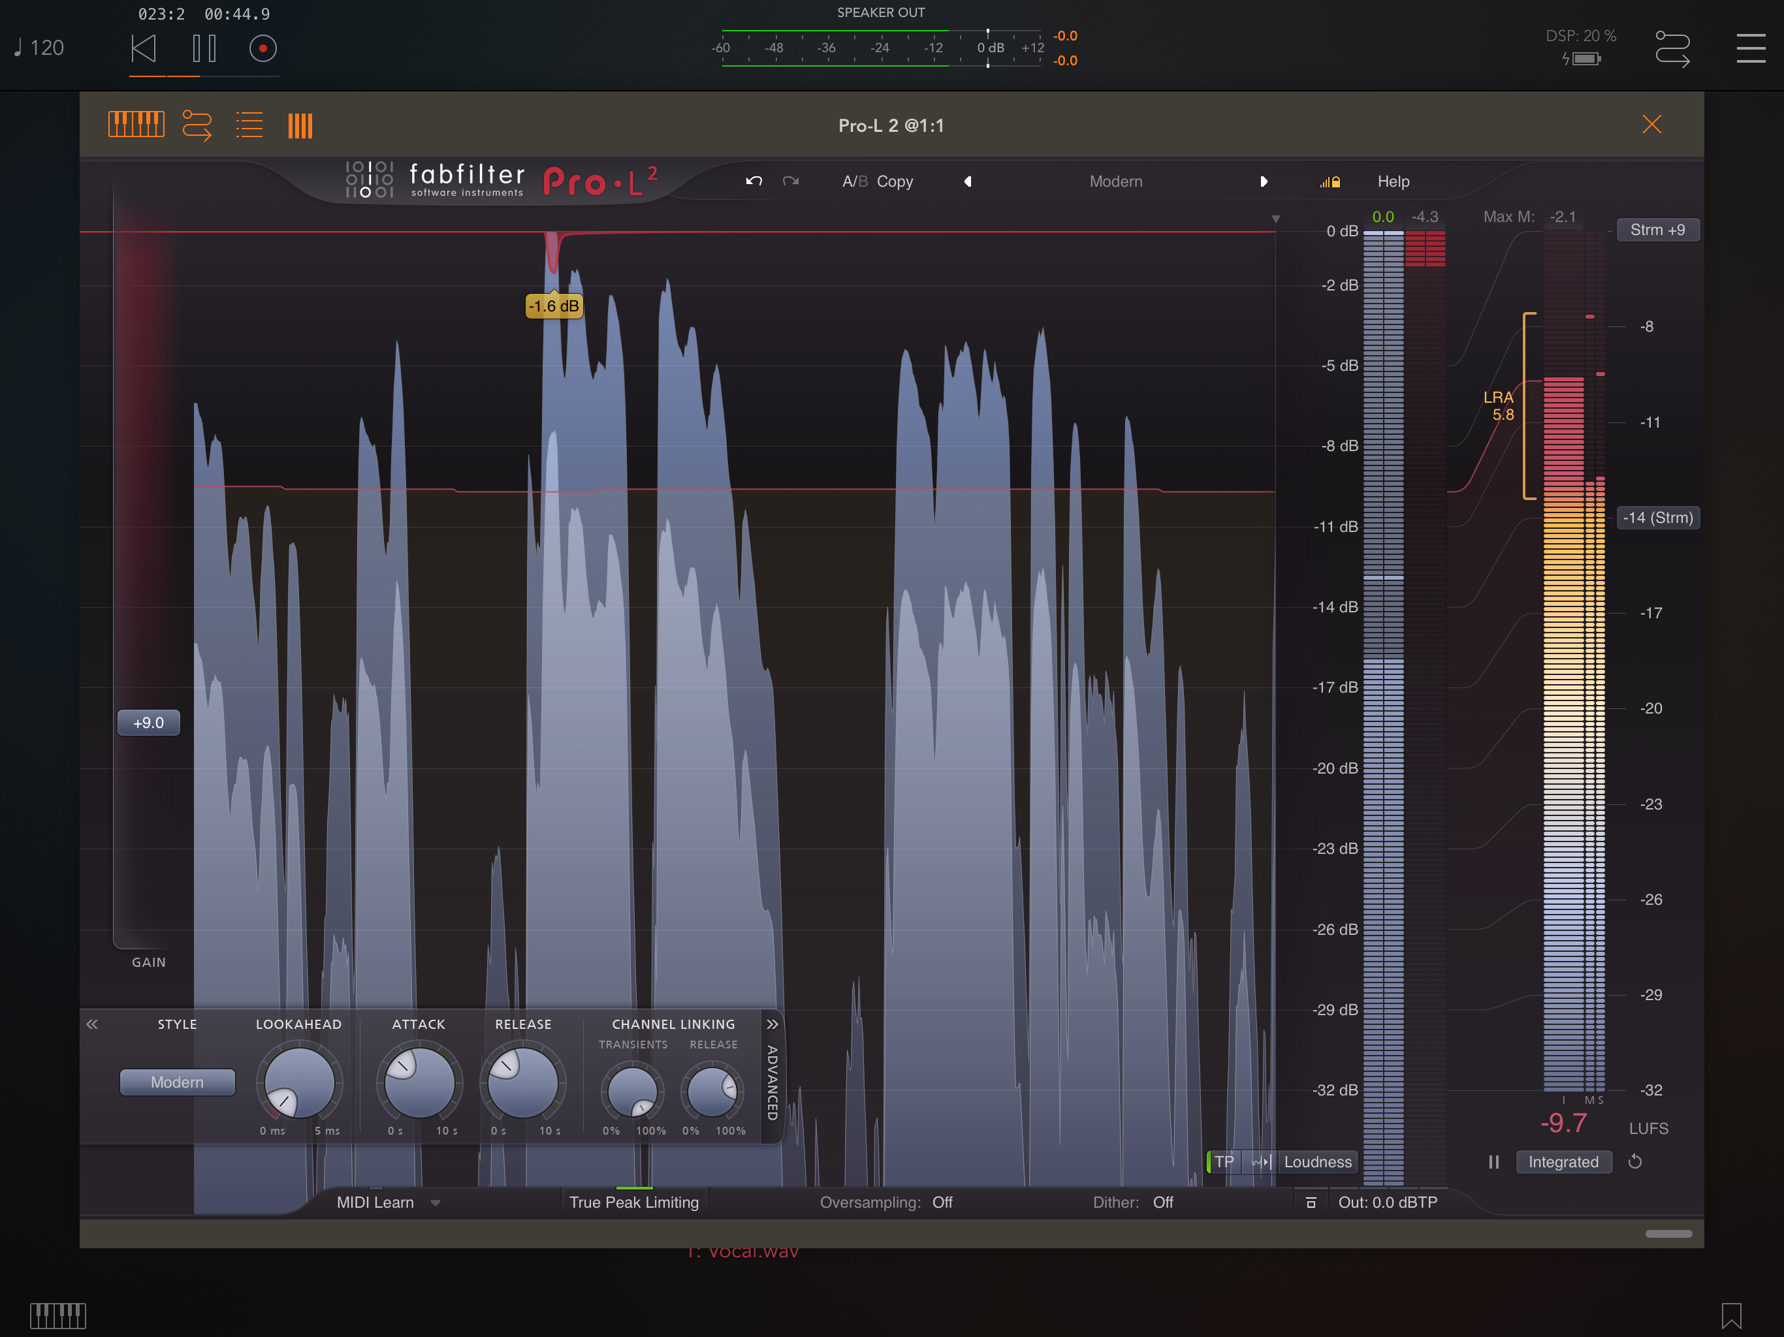
Task: Toggle A/B comparison state
Action: (854, 181)
